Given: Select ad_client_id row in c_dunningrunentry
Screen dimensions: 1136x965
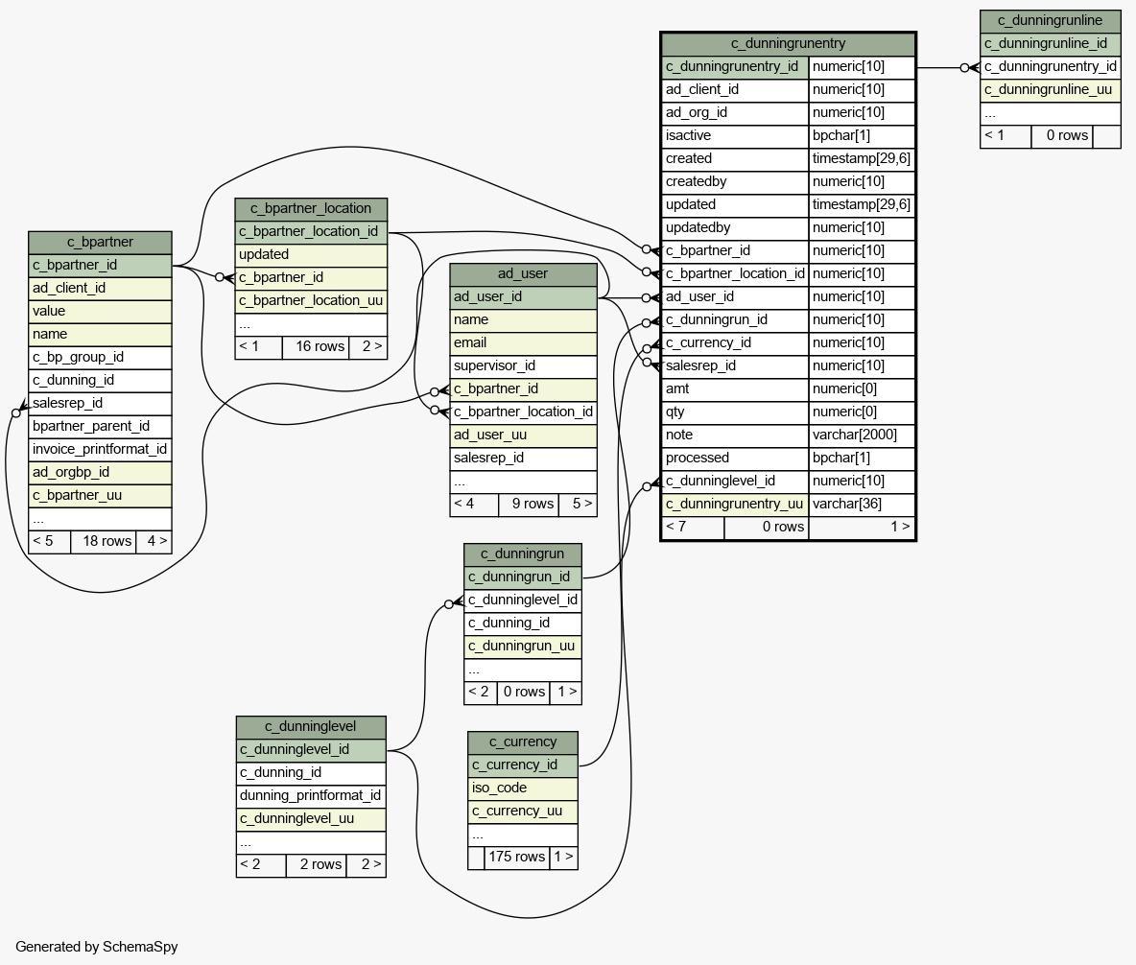Looking at the screenshot, I should click(735, 90).
